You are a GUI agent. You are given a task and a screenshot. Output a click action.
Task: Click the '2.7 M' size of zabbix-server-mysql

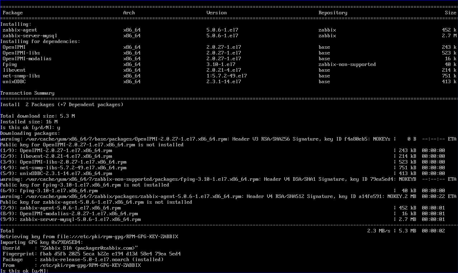(x=449, y=36)
